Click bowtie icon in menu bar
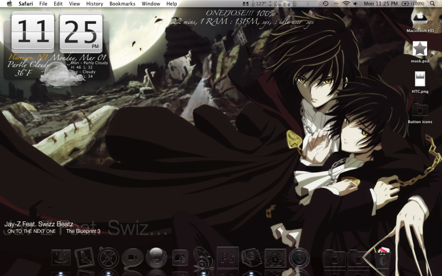This screenshot has width=442, height=276. pos(245,4)
